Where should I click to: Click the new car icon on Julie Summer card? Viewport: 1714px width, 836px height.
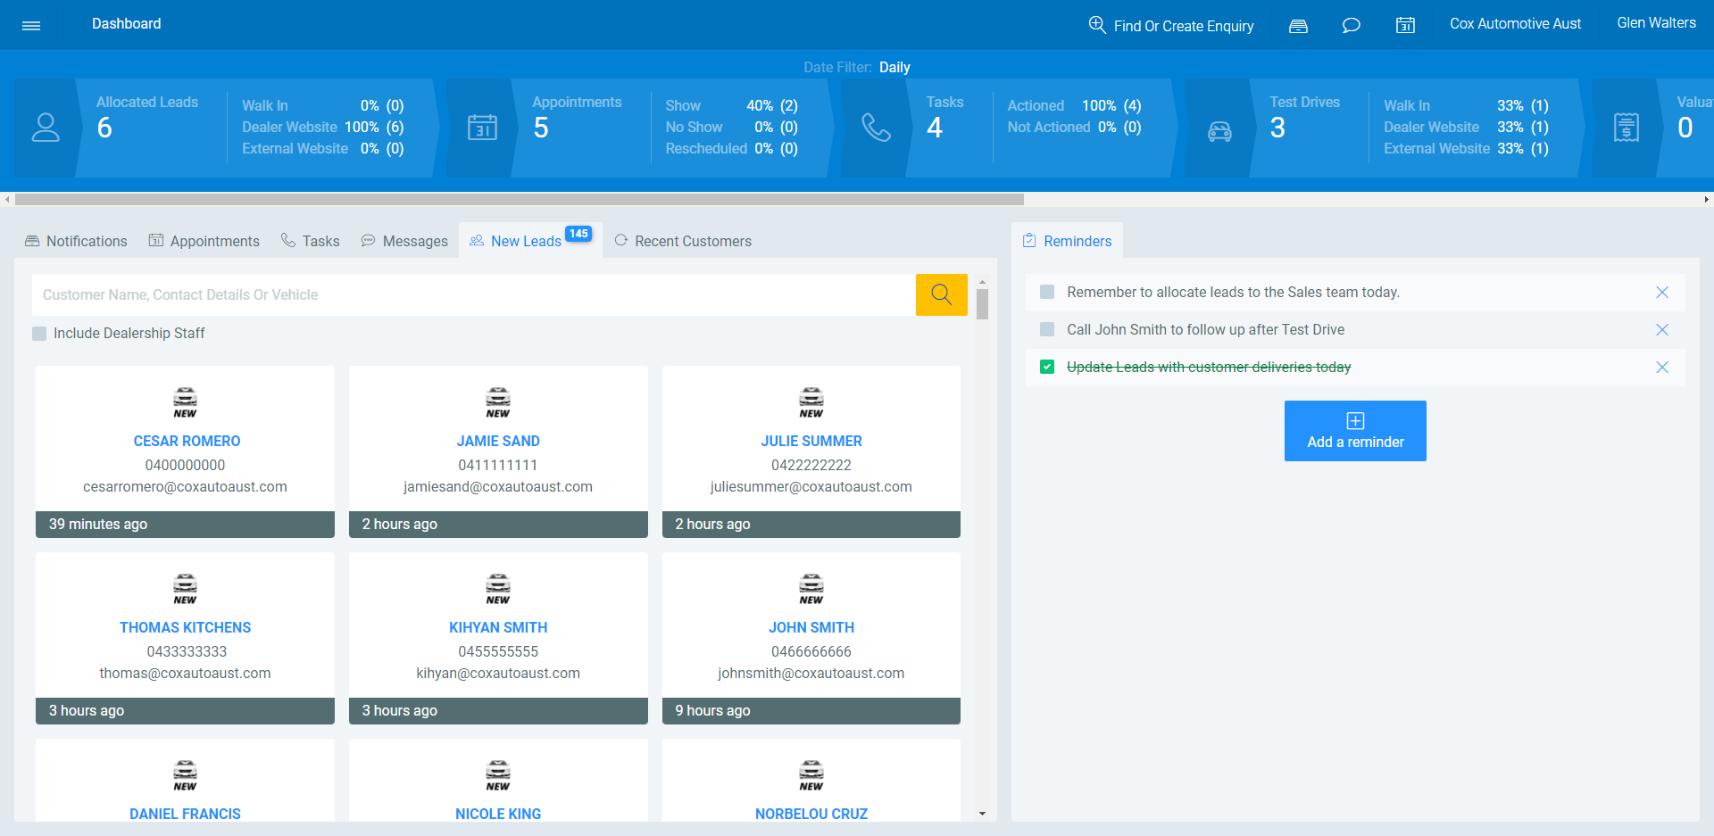click(x=811, y=402)
